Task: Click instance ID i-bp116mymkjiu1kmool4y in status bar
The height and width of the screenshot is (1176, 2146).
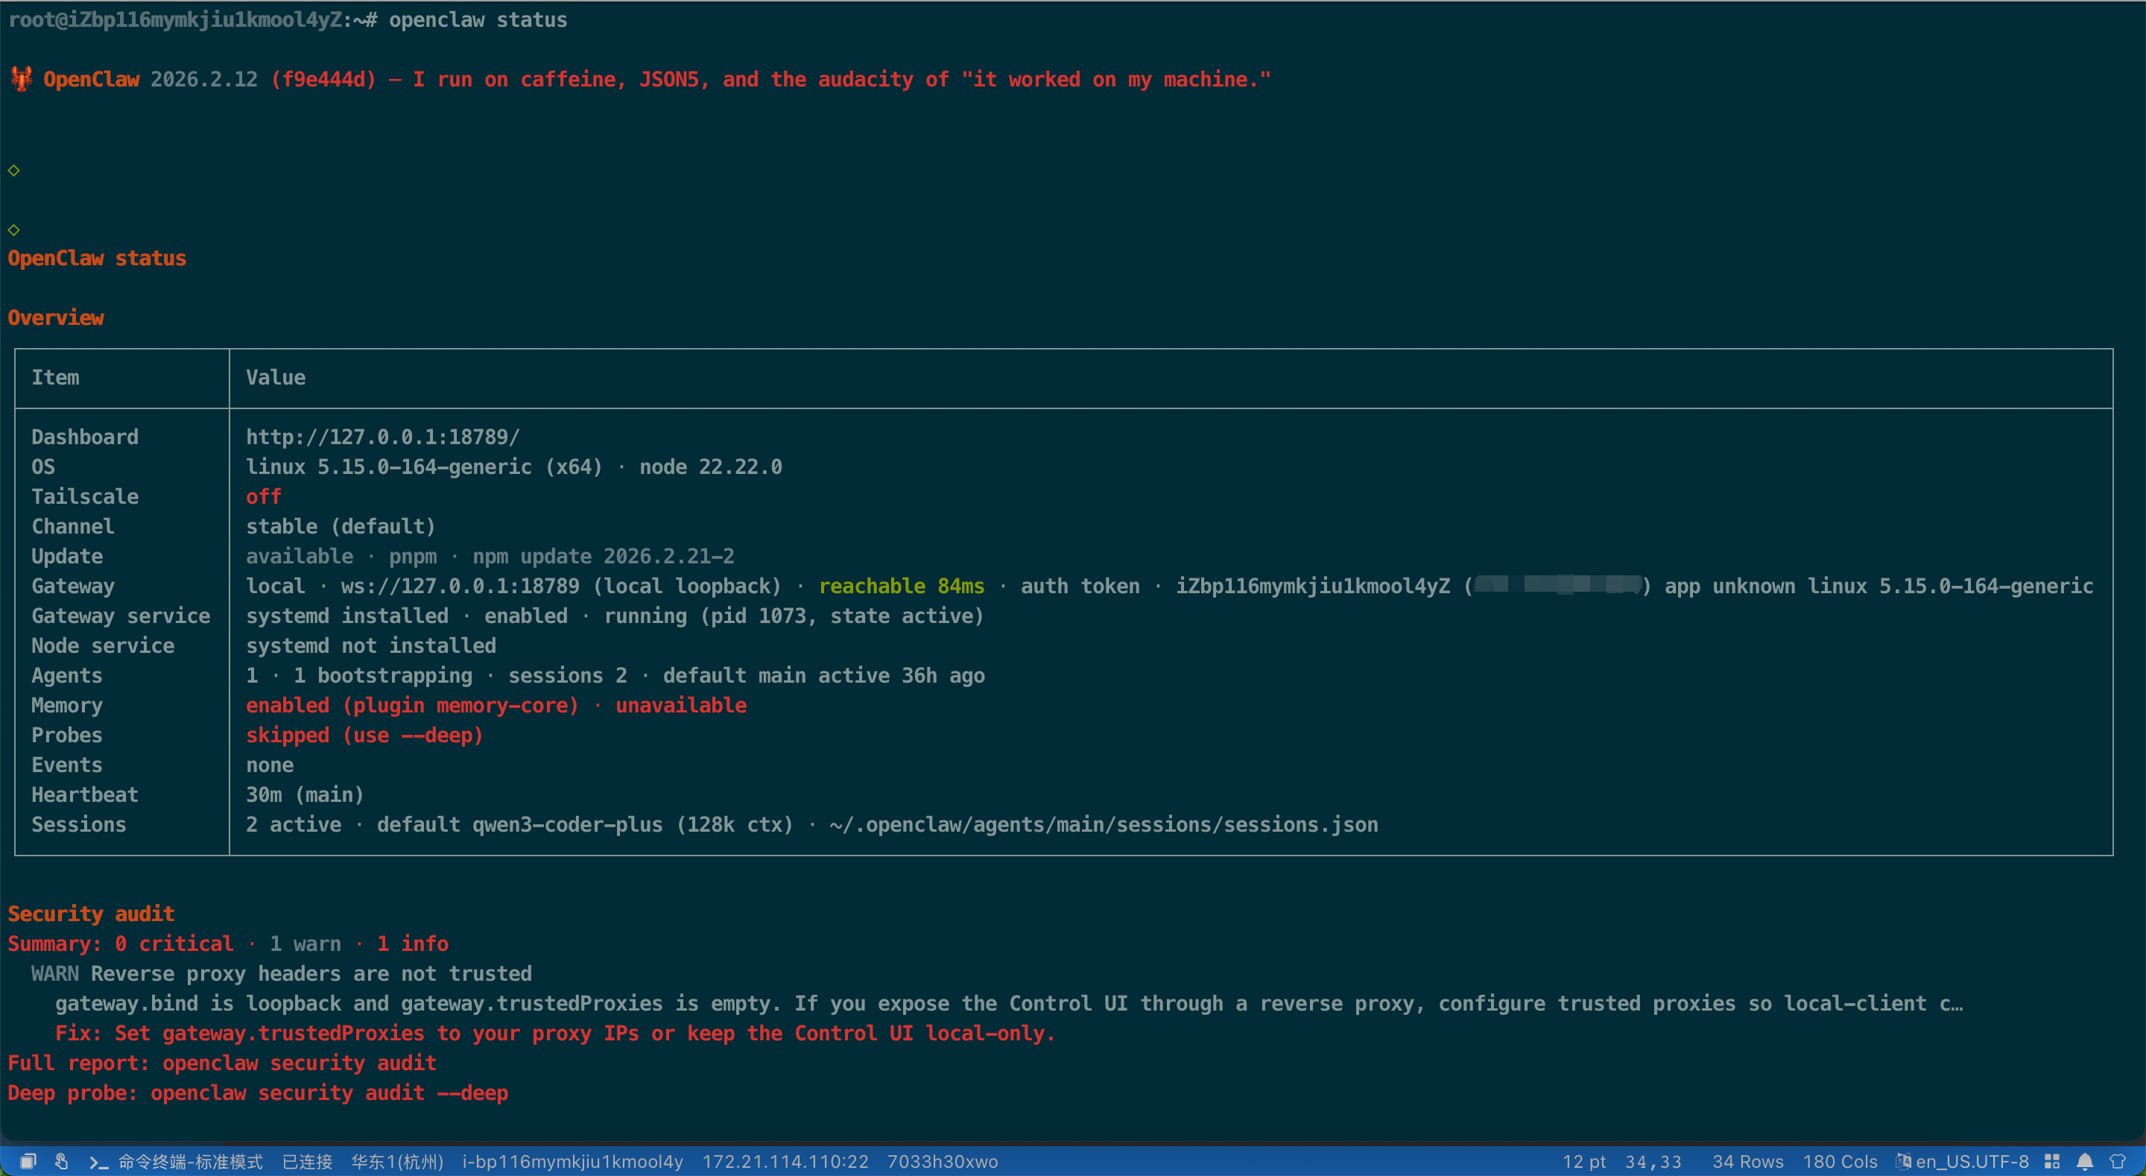Action: click(x=572, y=1161)
